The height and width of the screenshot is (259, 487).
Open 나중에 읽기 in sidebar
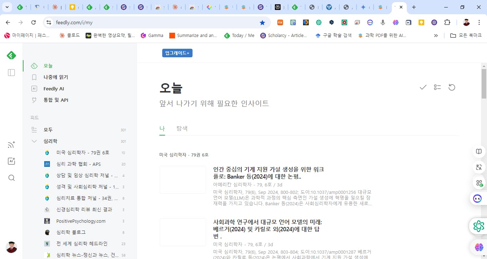click(56, 77)
